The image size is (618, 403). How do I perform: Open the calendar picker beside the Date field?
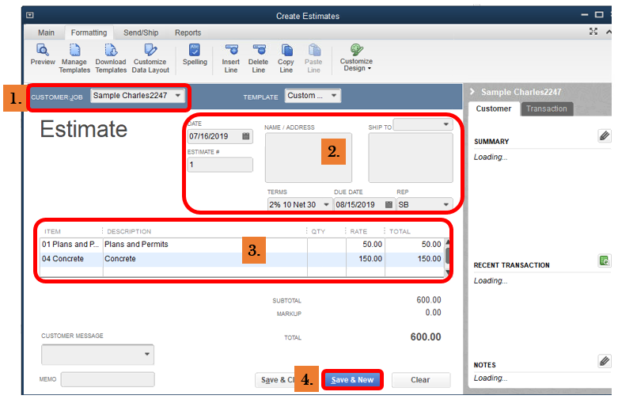click(246, 136)
